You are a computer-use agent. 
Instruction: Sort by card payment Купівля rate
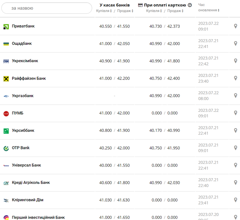pos(154,11)
